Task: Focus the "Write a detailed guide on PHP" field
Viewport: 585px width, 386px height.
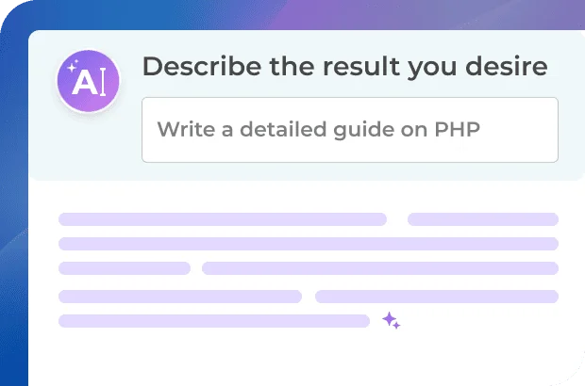Action: pyautogui.click(x=349, y=129)
